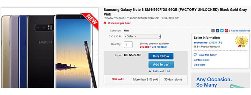Click the Color dropdown arrow
This screenshot has width=251, height=95.
click(160, 36)
